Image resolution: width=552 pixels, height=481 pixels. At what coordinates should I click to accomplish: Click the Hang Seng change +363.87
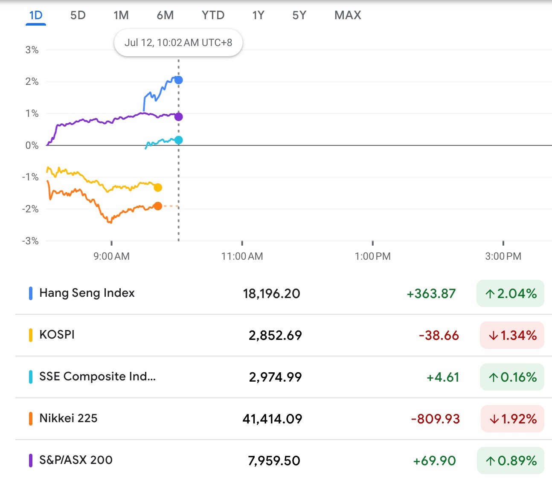point(431,293)
